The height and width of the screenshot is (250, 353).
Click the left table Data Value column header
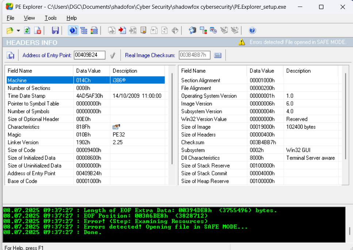(92, 71)
